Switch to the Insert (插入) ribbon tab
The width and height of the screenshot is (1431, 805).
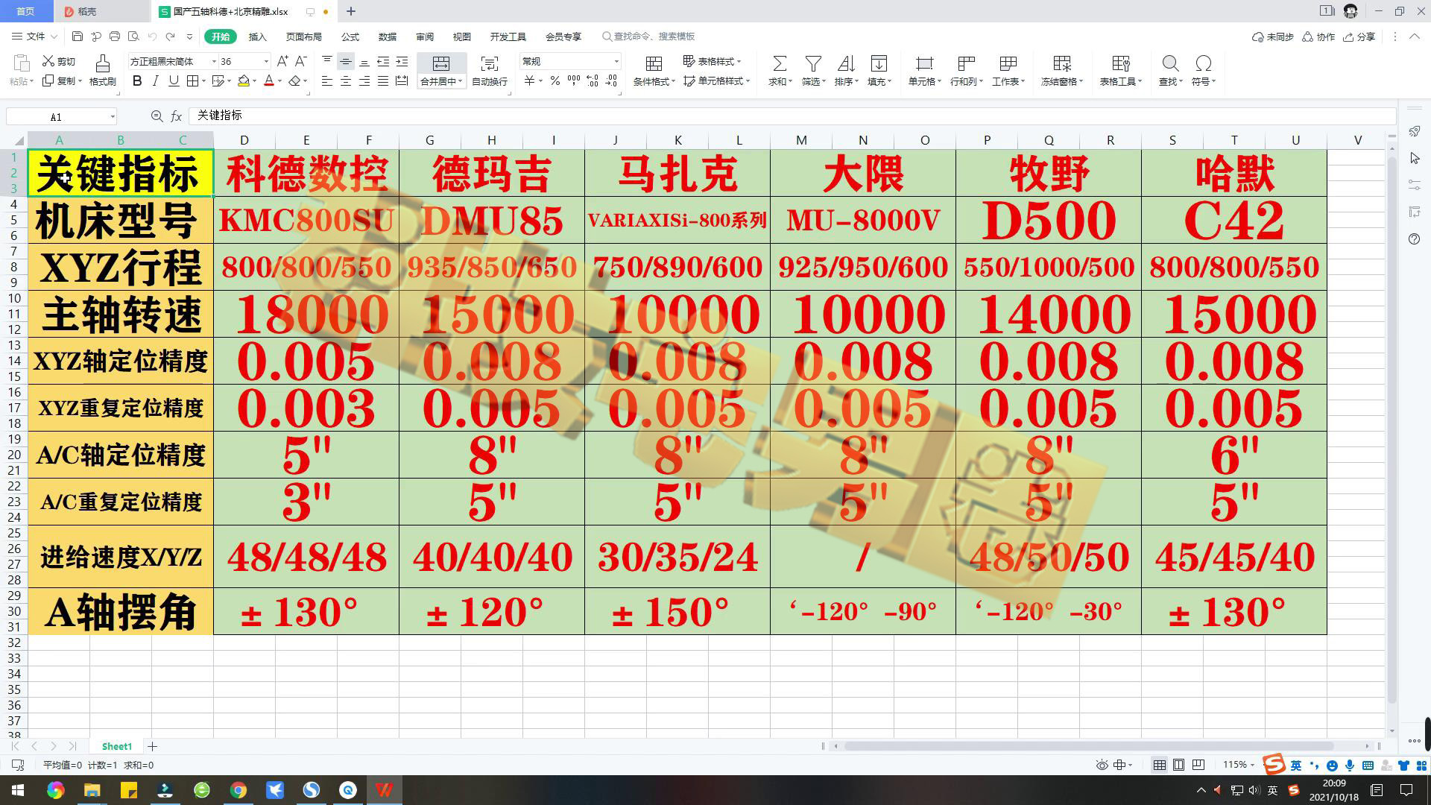click(x=257, y=37)
